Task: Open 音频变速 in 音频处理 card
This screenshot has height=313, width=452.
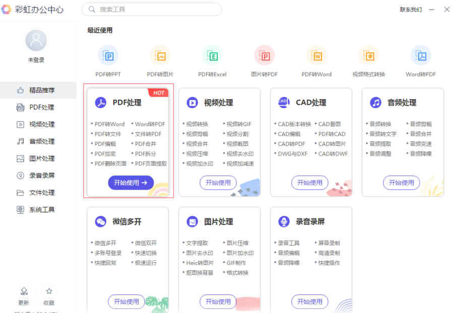Action: tap(421, 144)
